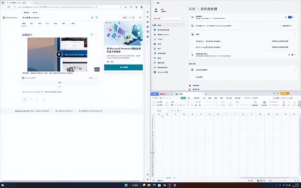Image resolution: width=301 pixels, height=188 pixels.
Task: Click the orange login button in WPS
Action: pos(285,94)
